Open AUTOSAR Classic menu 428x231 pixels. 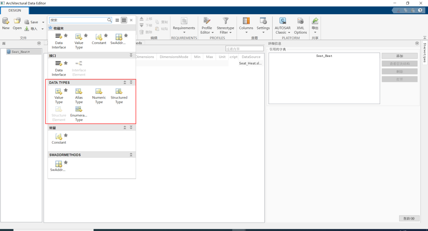[x=283, y=25]
